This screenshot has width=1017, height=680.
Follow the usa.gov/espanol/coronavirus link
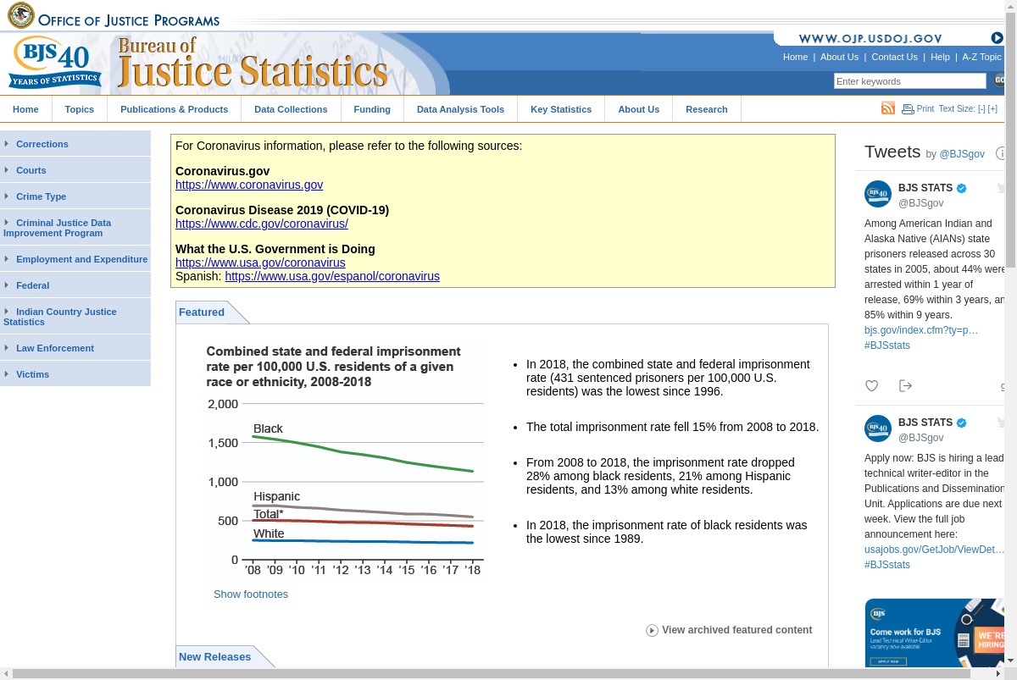coord(332,276)
